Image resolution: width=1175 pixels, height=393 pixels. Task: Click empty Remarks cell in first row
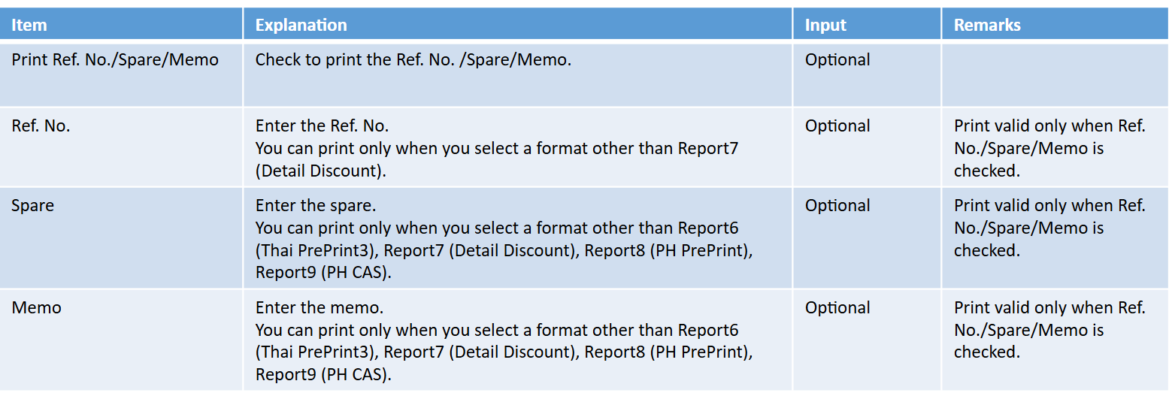point(1055,74)
